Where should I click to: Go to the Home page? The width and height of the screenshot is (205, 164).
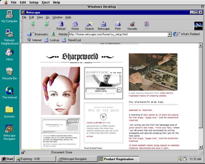coord(75,26)
